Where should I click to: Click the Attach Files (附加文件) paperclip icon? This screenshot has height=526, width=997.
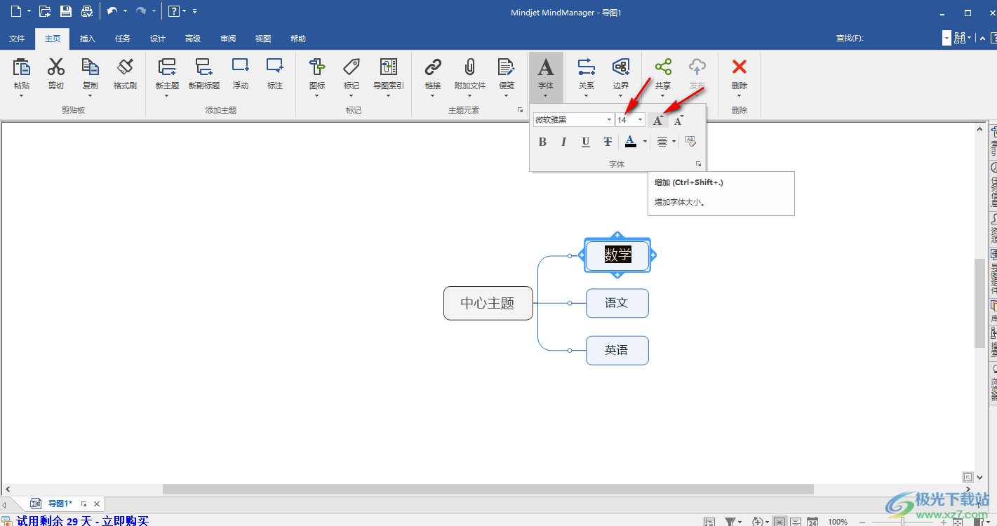tap(470, 67)
